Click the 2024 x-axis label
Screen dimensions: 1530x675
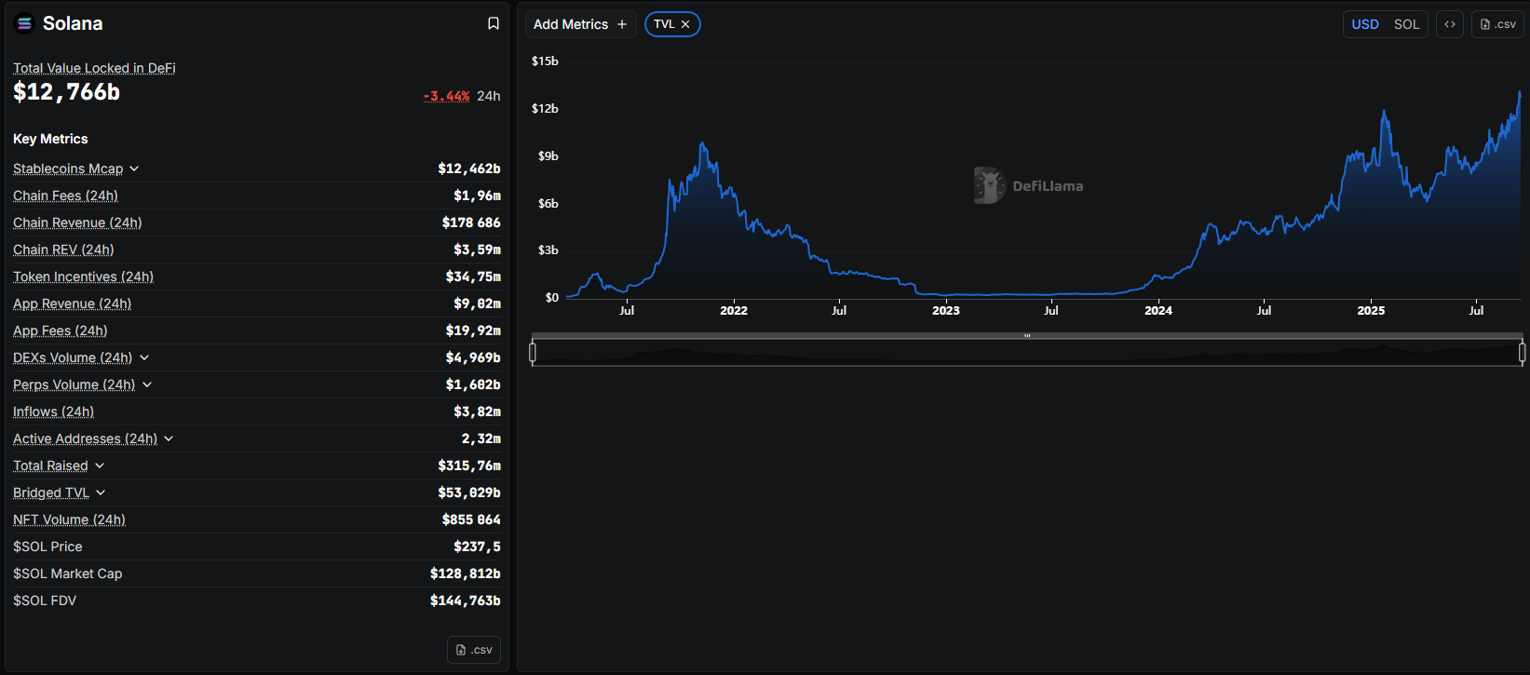point(1158,310)
